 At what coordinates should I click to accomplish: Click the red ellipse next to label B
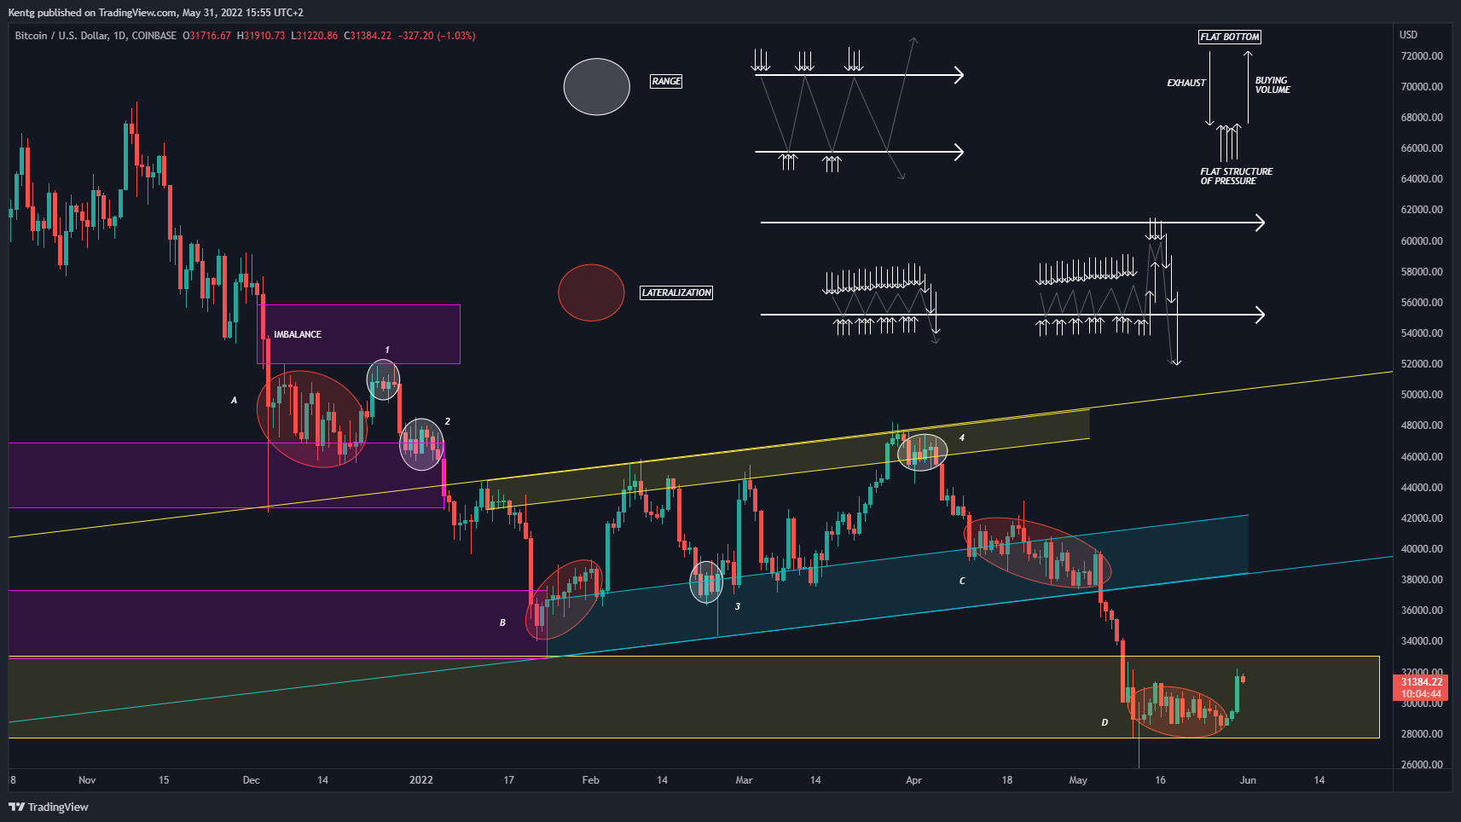click(564, 599)
